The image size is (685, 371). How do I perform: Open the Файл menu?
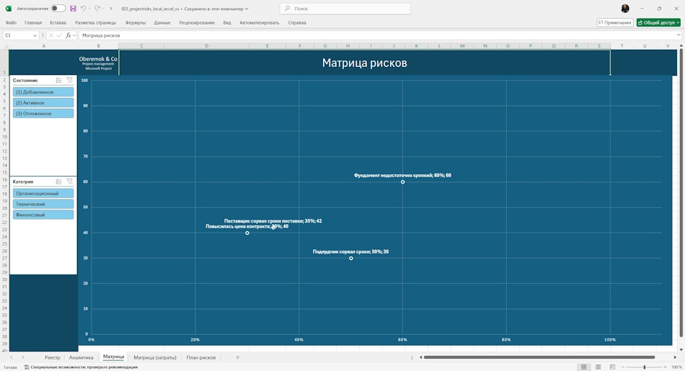click(11, 22)
